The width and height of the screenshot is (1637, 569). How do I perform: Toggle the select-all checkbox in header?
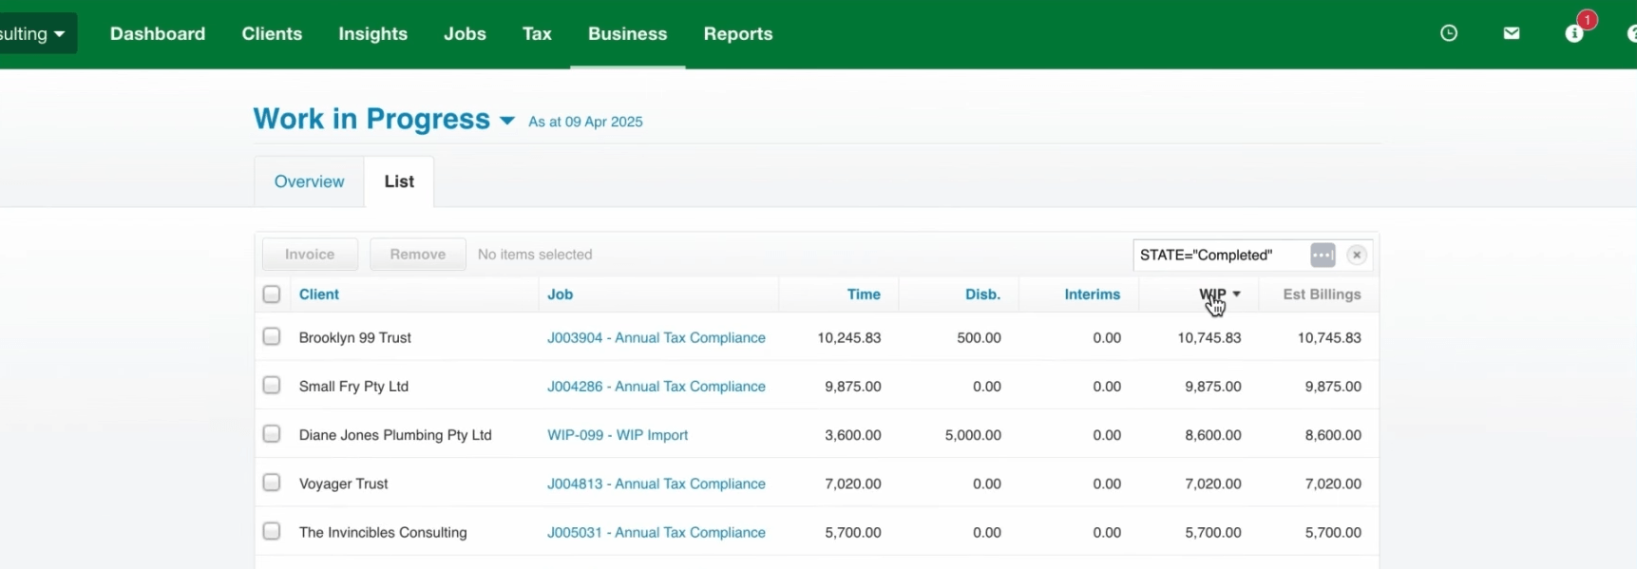pyautogui.click(x=272, y=294)
